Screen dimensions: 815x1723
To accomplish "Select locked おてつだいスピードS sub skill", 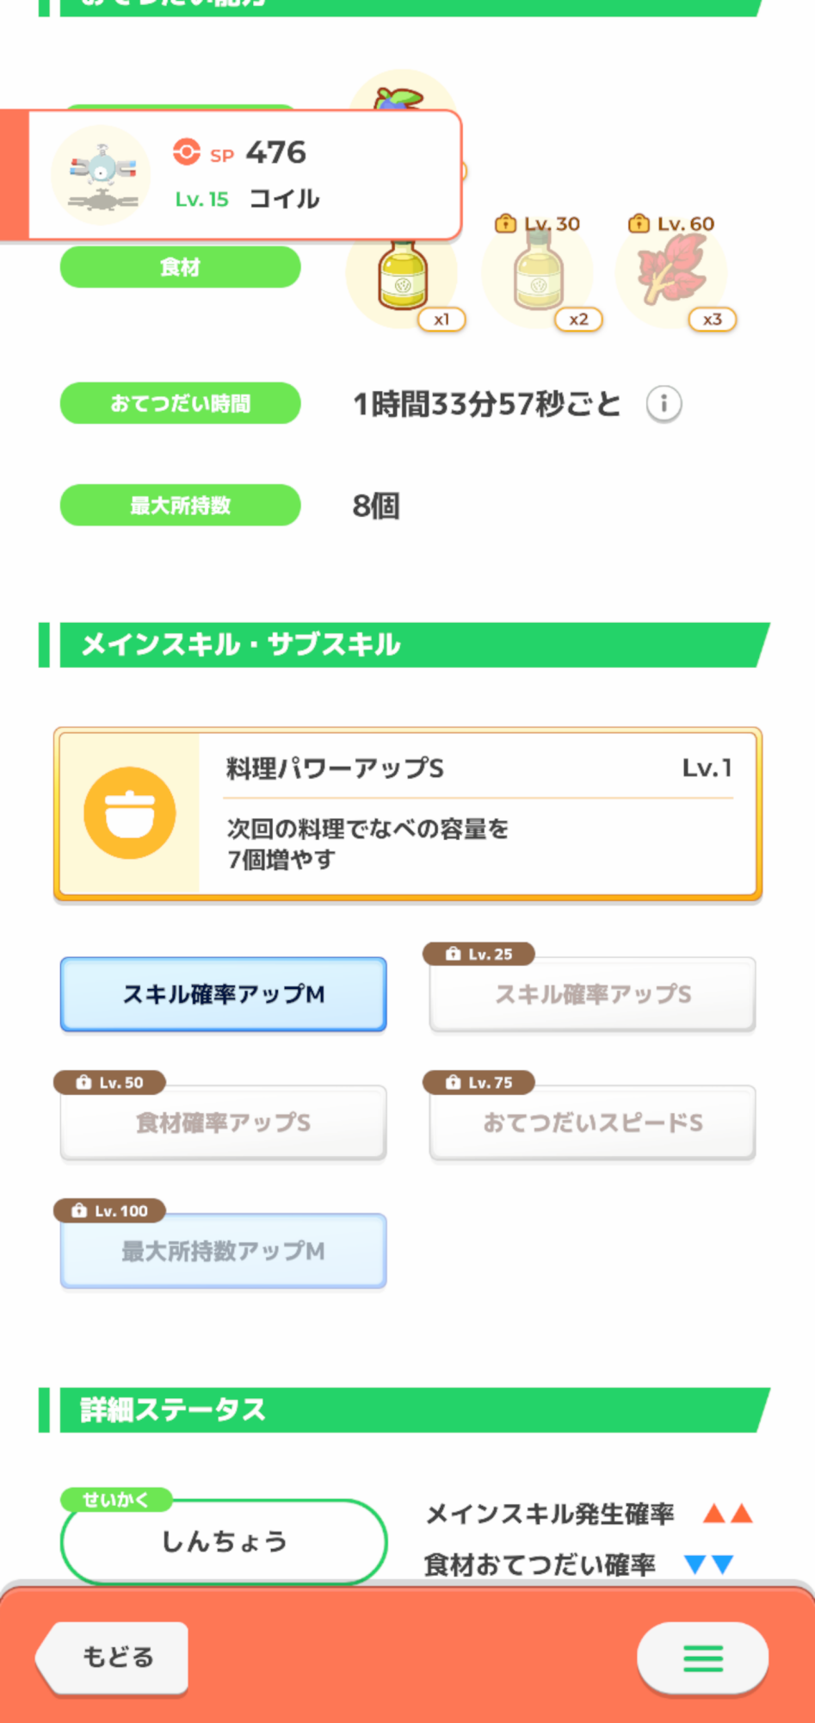I will point(592,1123).
